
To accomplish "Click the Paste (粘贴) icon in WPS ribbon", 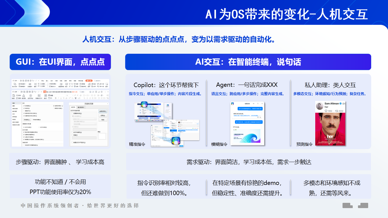I will [x=14, y=96].
